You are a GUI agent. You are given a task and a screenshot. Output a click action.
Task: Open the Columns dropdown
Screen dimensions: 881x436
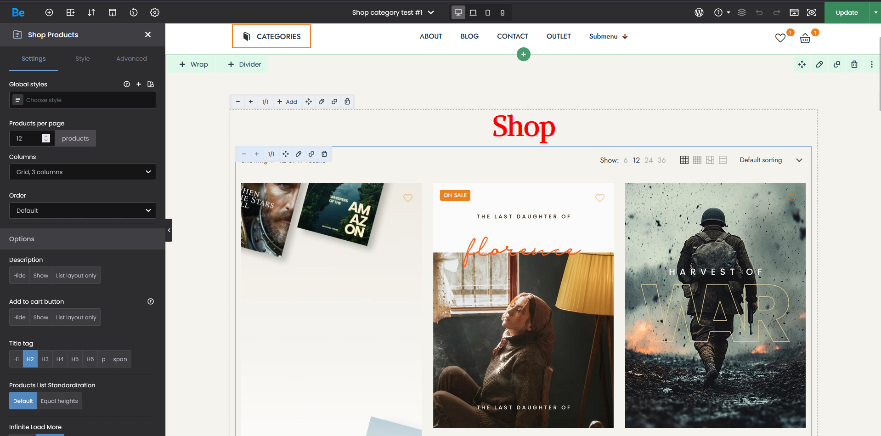click(83, 172)
